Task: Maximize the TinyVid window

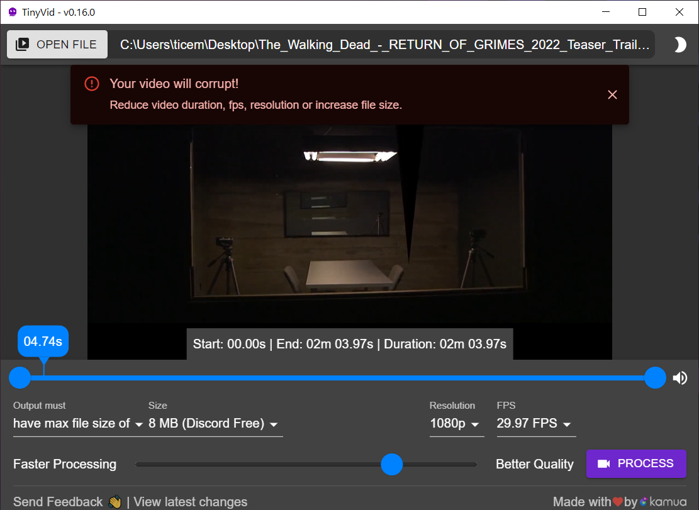Action: (642, 12)
